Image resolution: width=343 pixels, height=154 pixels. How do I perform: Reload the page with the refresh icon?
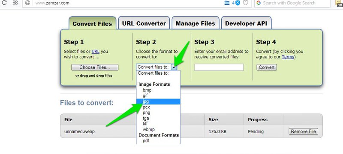click(4, 3)
